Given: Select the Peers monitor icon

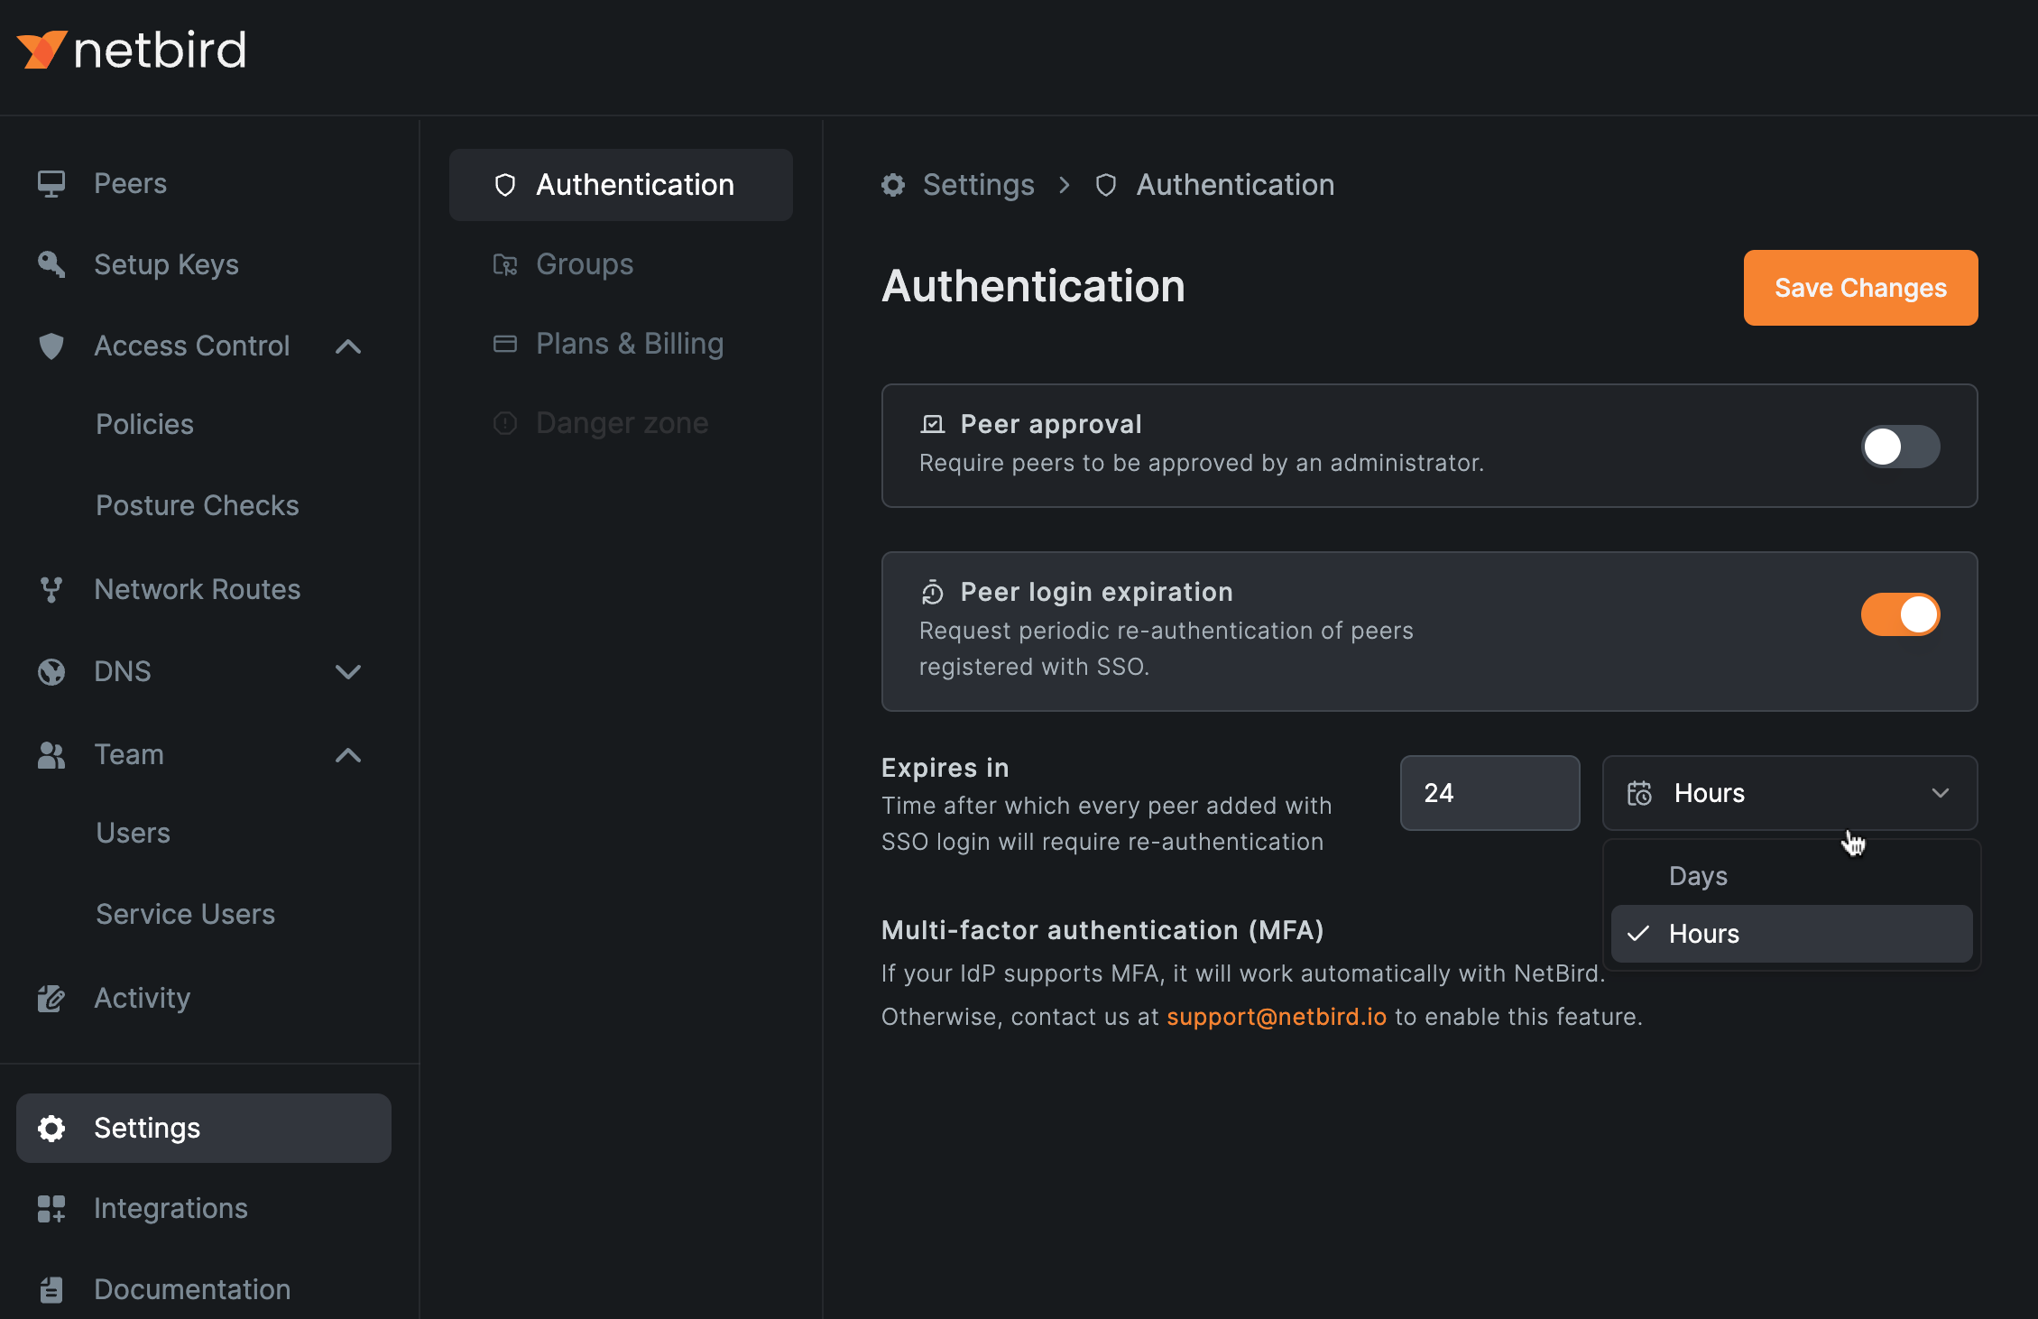Looking at the screenshot, I should [51, 183].
